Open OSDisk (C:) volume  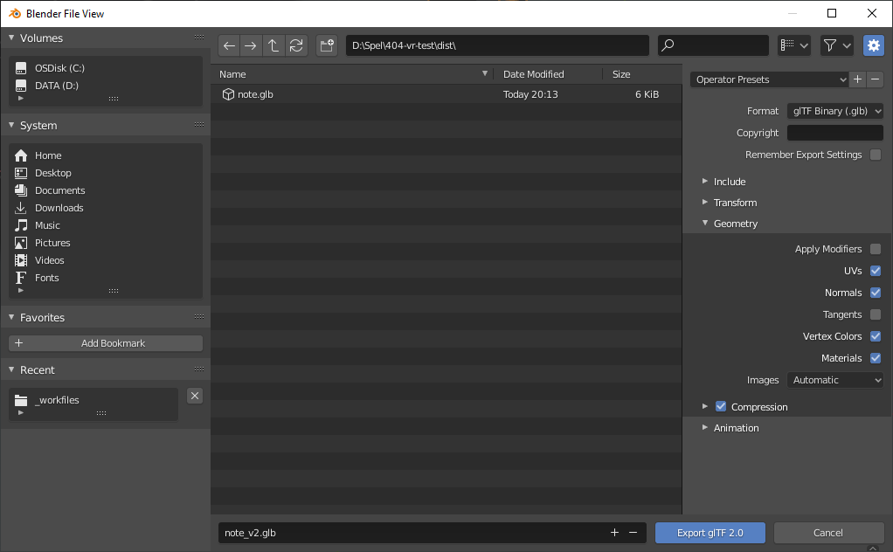[106, 68]
